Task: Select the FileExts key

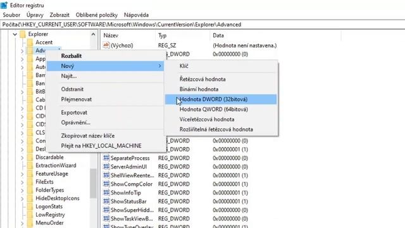Action: click(44, 182)
